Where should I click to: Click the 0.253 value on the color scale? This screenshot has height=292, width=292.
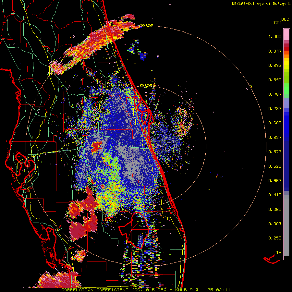point(275,238)
